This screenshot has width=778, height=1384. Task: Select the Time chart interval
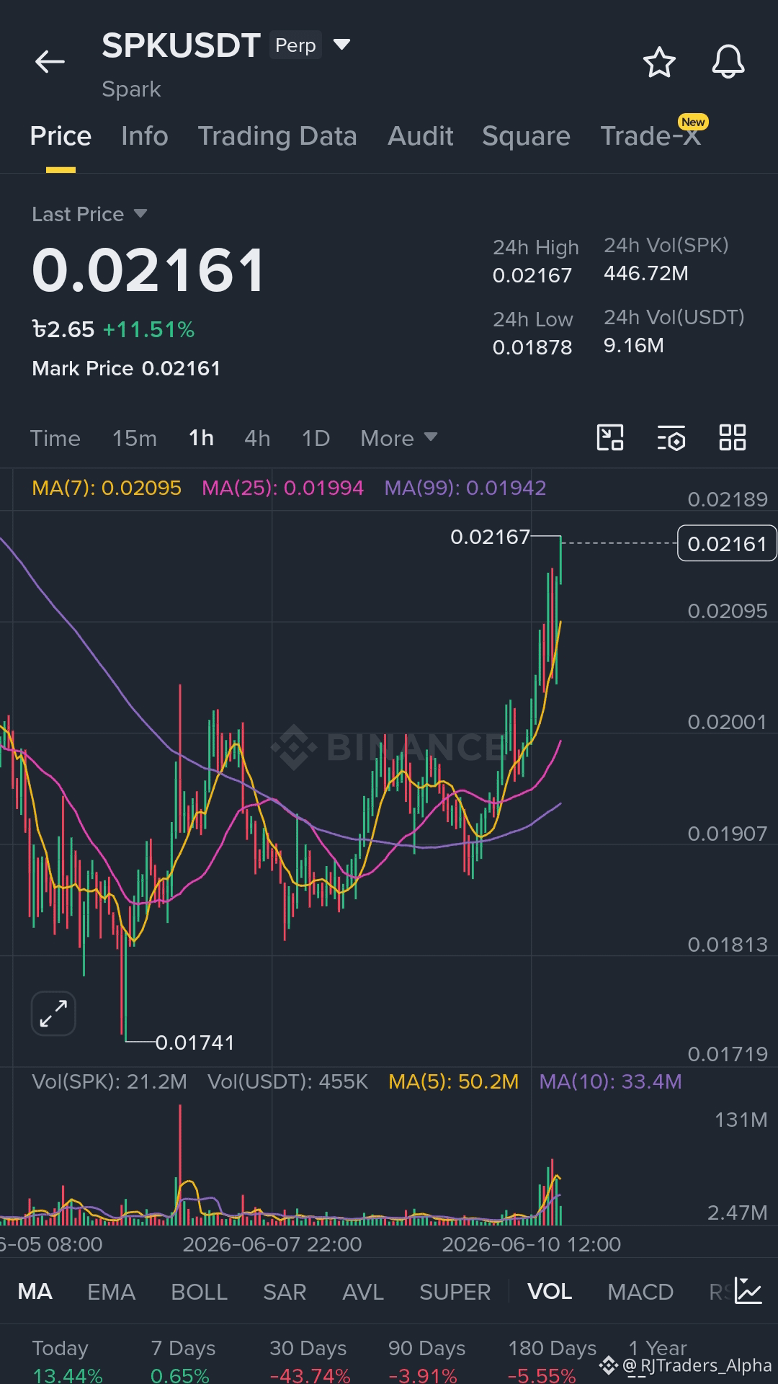(x=55, y=438)
